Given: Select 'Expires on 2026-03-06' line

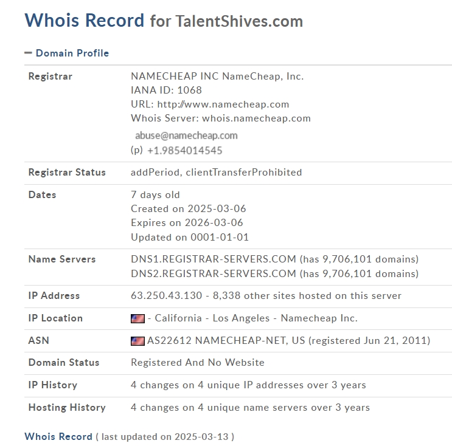Looking at the screenshot, I should point(187,223).
